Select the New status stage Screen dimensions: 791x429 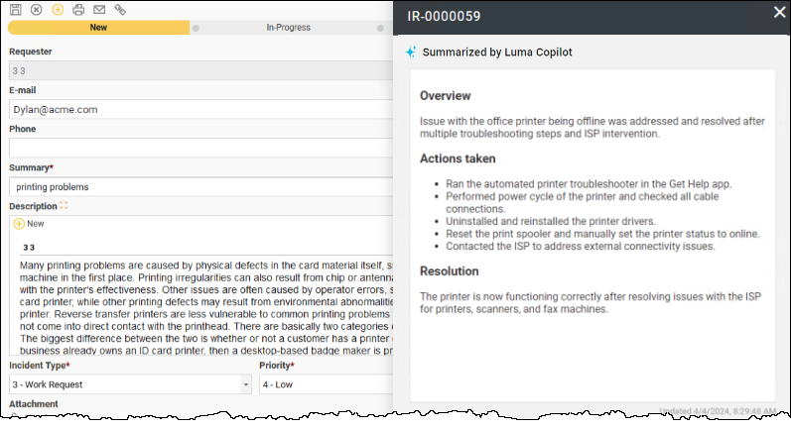pyautogui.click(x=98, y=28)
